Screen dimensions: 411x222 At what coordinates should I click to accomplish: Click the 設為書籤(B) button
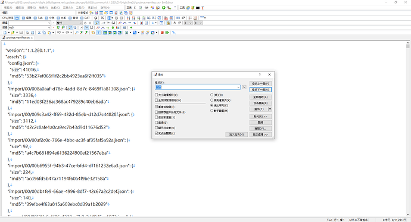260,103
